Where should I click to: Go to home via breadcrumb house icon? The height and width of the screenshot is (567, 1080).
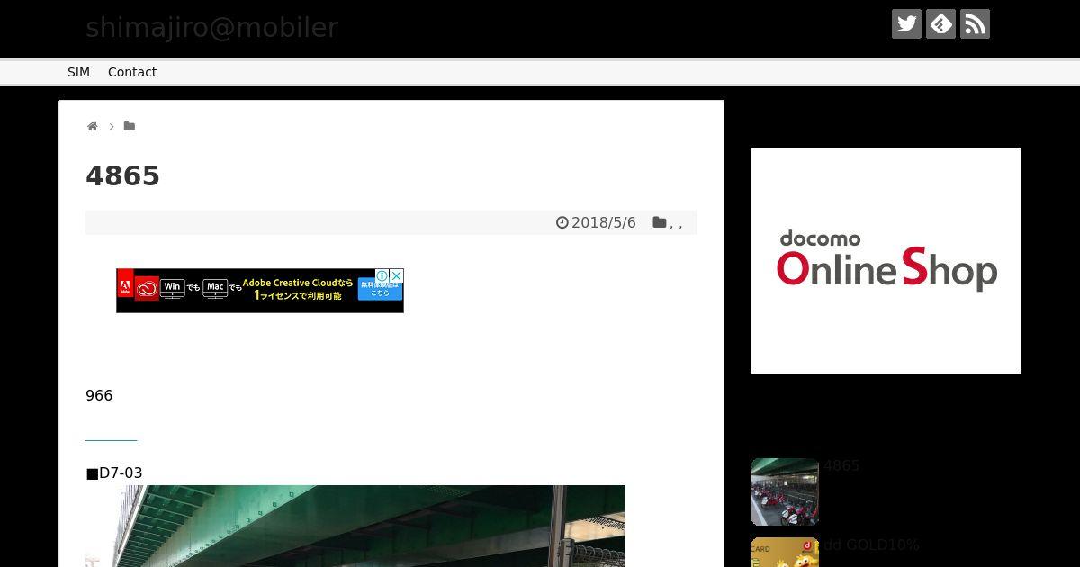click(92, 127)
